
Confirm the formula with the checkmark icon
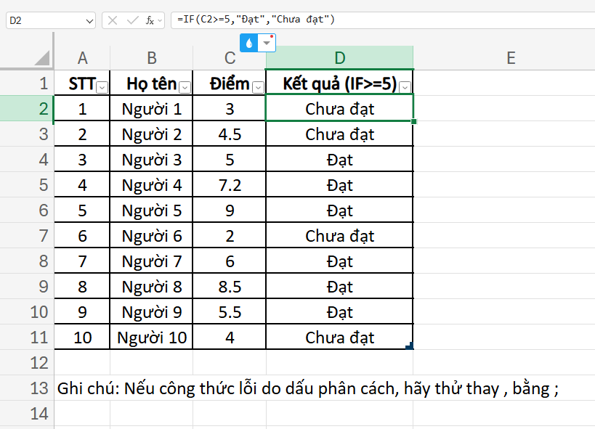click(x=131, y=20)
